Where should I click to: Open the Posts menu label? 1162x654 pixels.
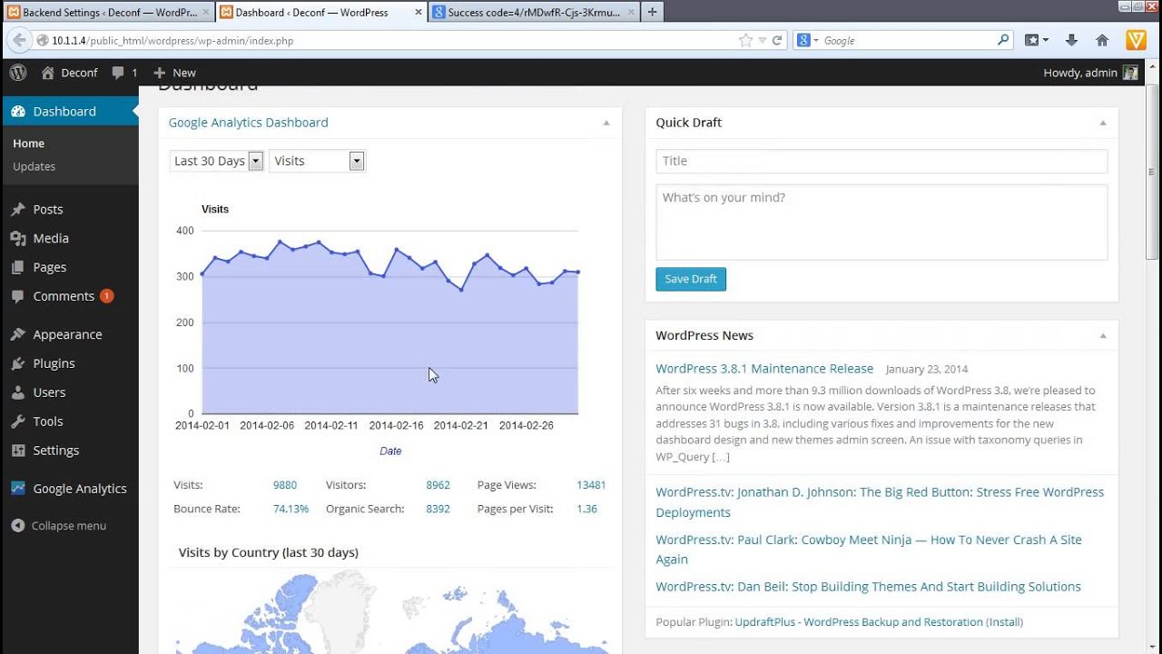48,209
